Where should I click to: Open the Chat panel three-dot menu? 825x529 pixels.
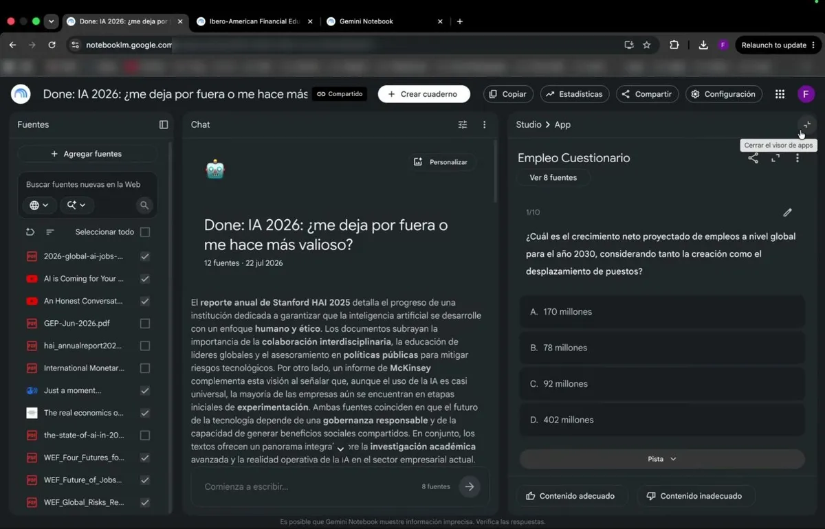point(485,124)
